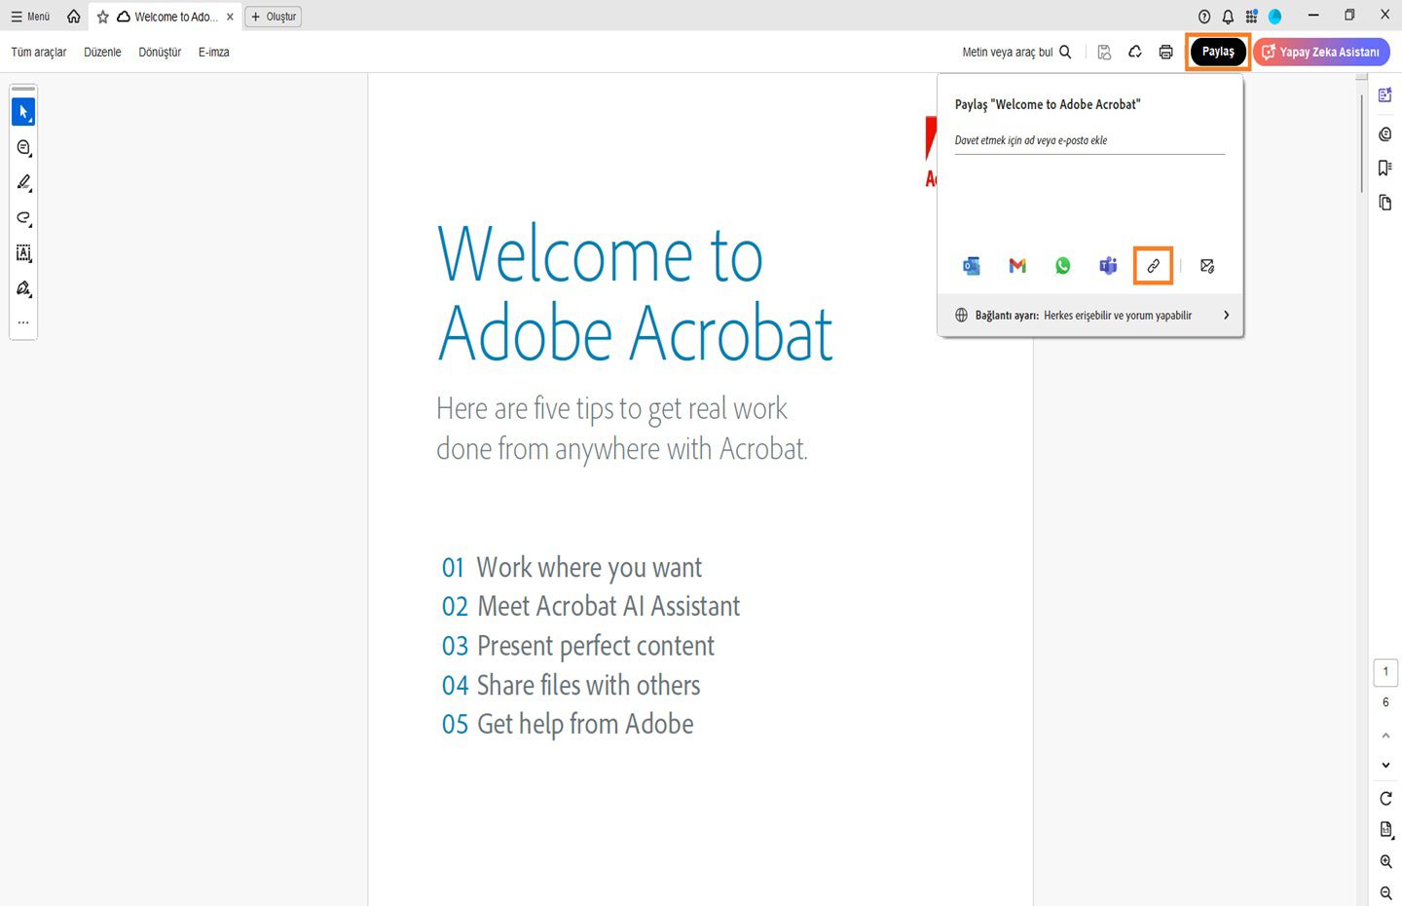Zoom out with the magnifier minus icon

[1386, 893]
